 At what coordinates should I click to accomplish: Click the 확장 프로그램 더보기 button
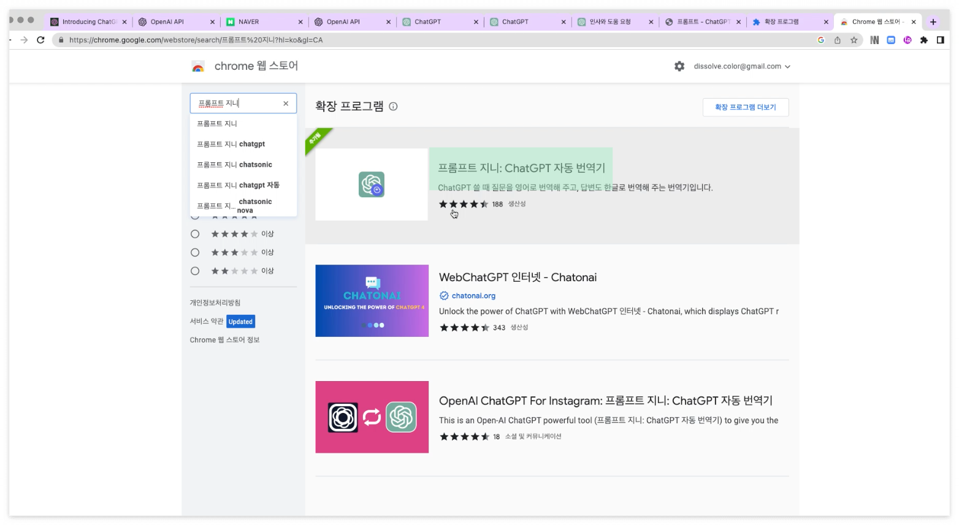(x=746, y=107)
